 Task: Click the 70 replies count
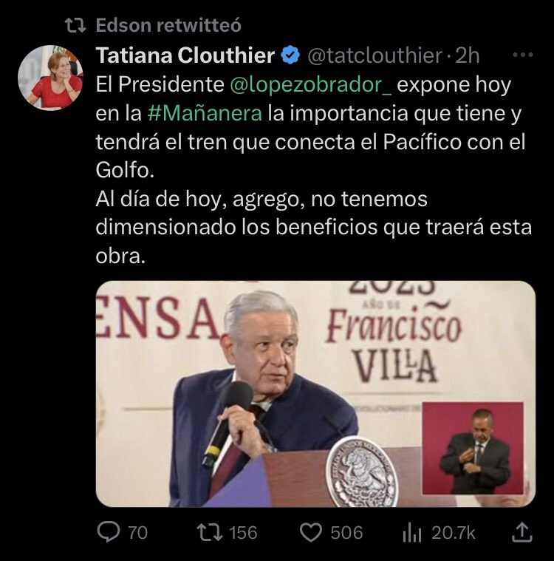(x=137, y=533)
